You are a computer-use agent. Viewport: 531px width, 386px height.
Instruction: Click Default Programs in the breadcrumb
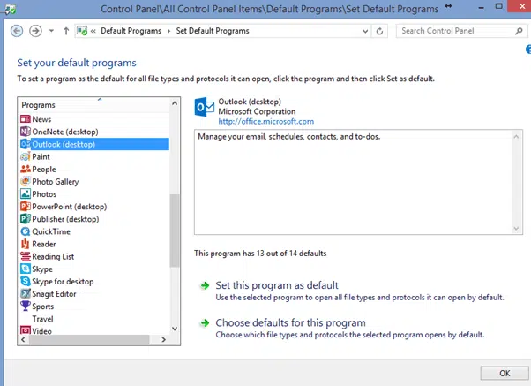click(x=131, y=31)
